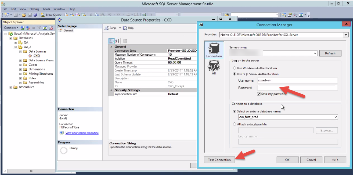Open the Server name dropdown arrow
The height and width of the screenshot is (175, 353).
coord(315,53)
